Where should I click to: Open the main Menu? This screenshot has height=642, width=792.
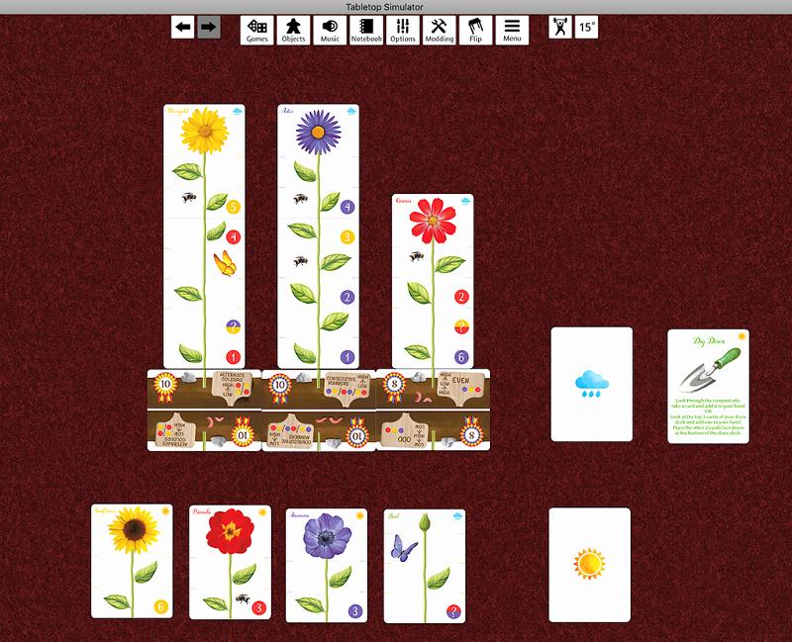click(512, 31)
